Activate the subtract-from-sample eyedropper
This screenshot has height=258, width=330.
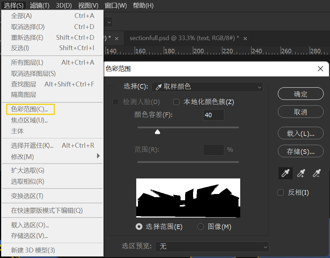[316, 173]
